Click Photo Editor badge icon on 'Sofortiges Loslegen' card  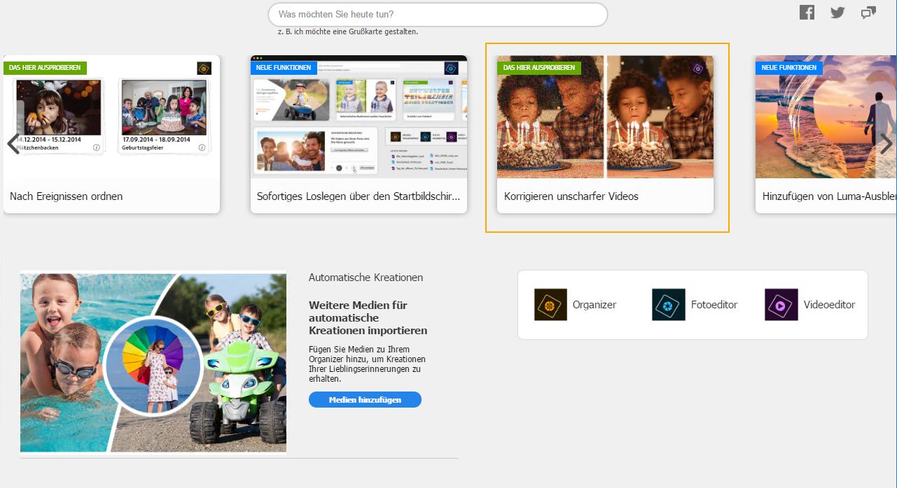pos(451,69)
